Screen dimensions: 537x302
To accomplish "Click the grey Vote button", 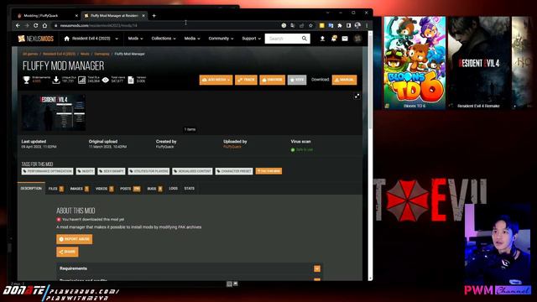I will 297,80.
